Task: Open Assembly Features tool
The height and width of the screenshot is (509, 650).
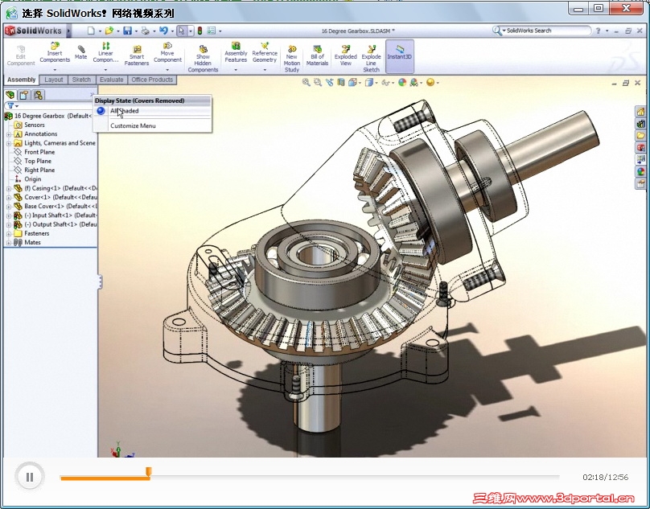Action: [x=236, y=52]
